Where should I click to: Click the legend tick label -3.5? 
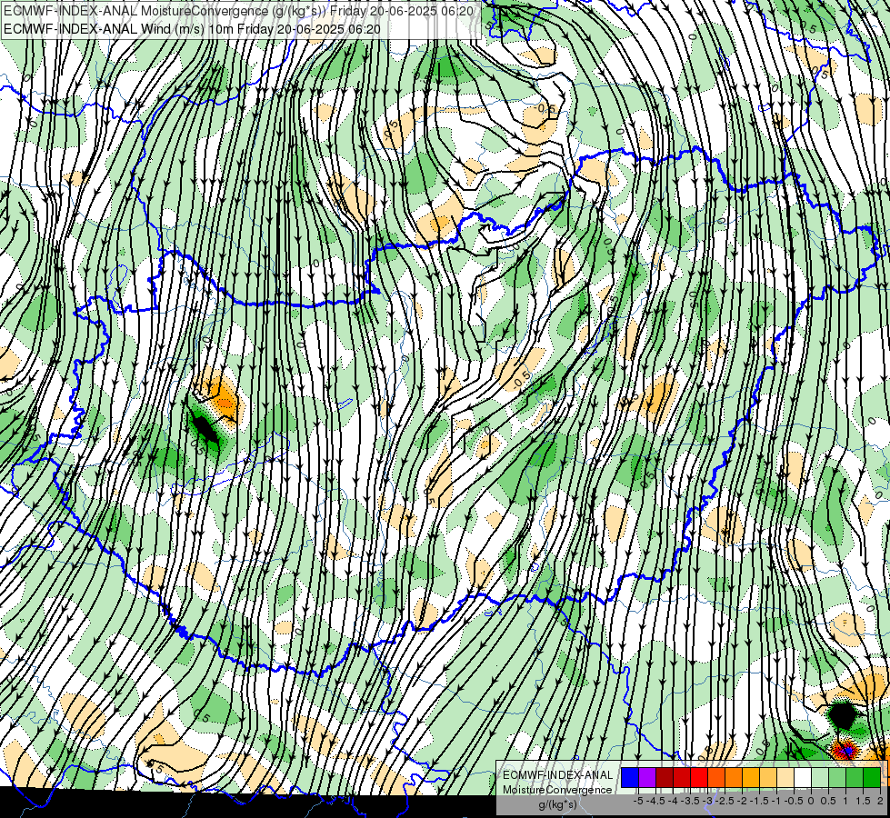pyautogui.click(x=691, y=801)
